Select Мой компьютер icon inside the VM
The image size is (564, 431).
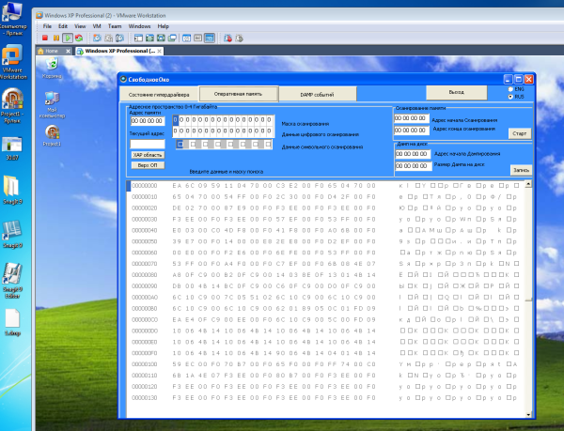[x=52, y=104]
